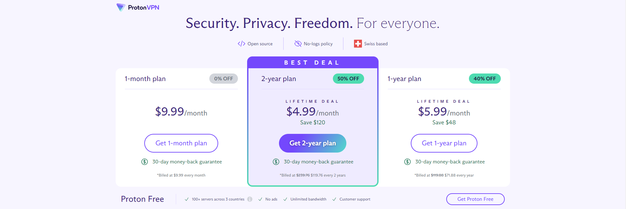This screenshot has width=626, height=209.
Task: Click the ProtonVPN logo icon
Action: [x=121, y=7]
